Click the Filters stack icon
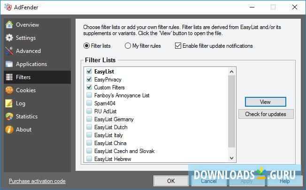Screen dimensions: 306x190 (9, 77)
